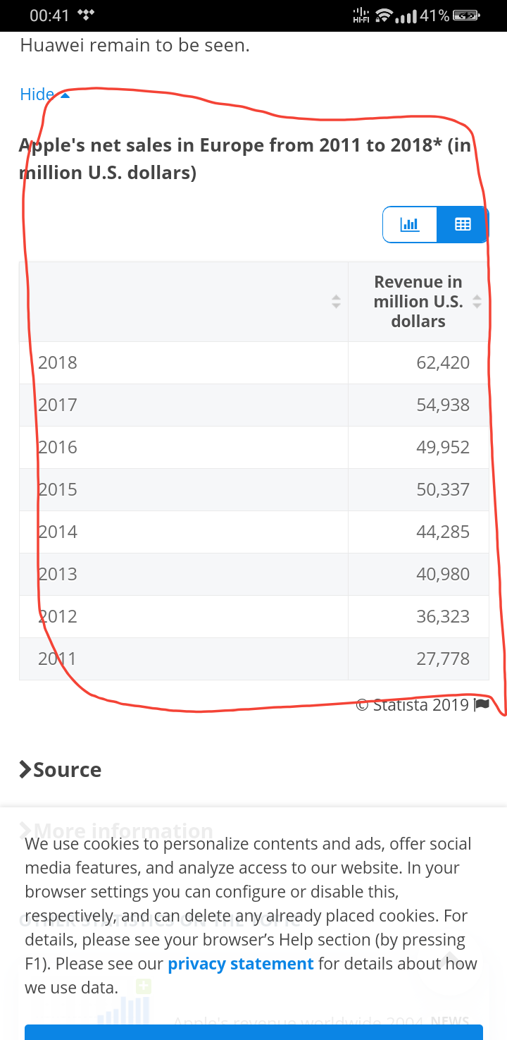507x1040 pixels.
Task: Collapse the description with Hide link
Action: [x=45, y=94]
